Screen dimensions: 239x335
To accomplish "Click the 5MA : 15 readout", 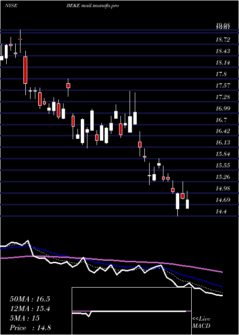I will pos(25,318).
